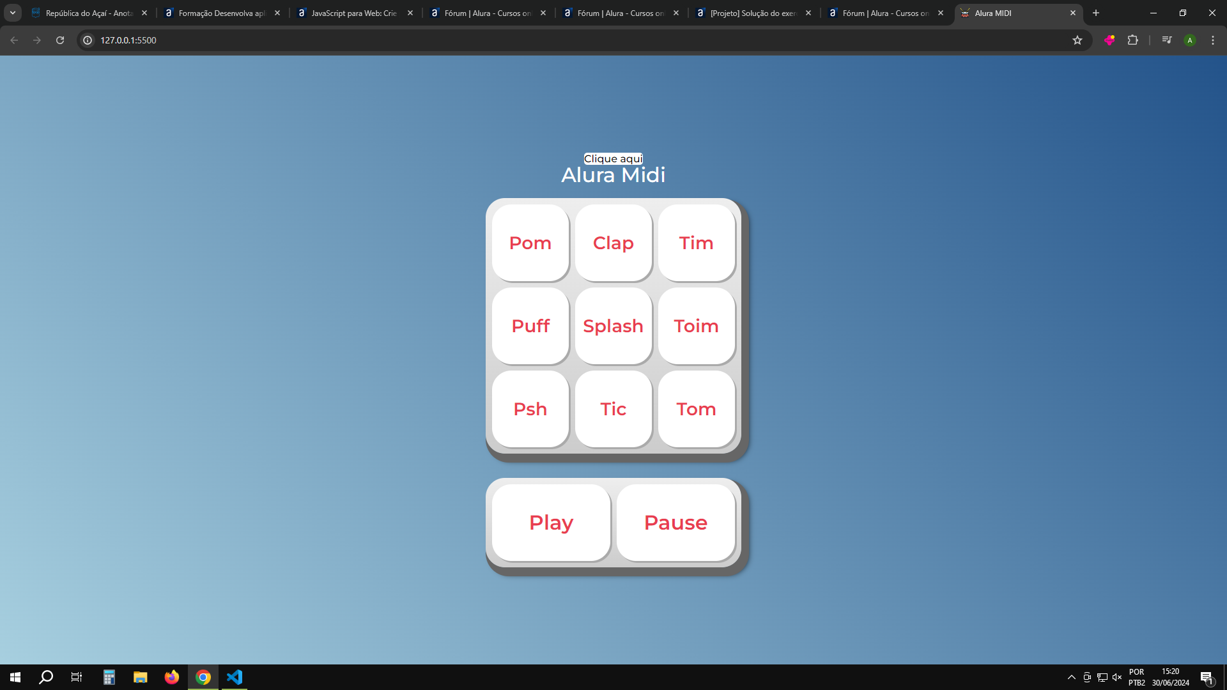
Task: Open Chrome three-dot menu
Action: [1213, 40]
